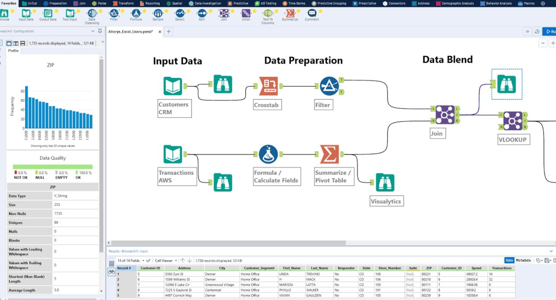Click the Customers CRM input data node
Image resolution: width=556 pixels, height=300 pixels.
pos(173,86)
